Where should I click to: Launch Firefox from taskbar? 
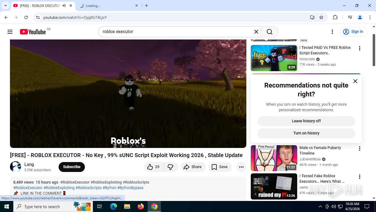pyautogui.click(x=141, y=206)
